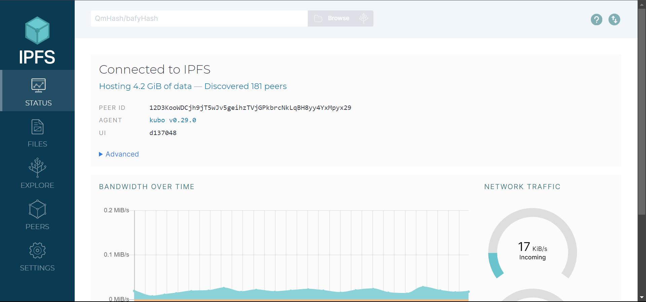This screenshot has height=302, width=646.
Task: Expand the Advanced details section
Action: 119,154
